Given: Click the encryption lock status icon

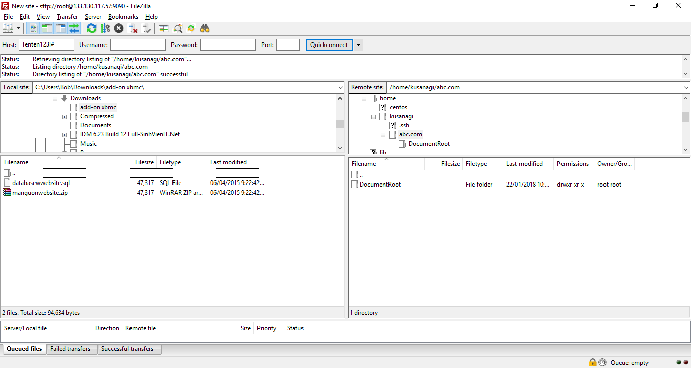Looking at the screenshot, I should pos(592,362).
